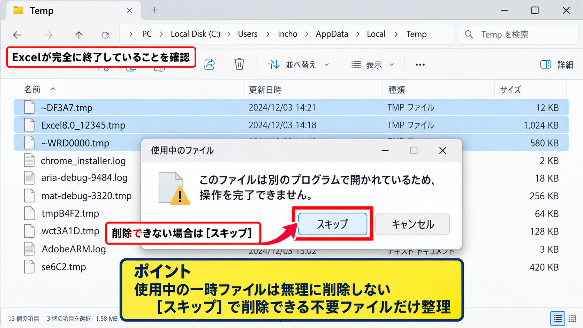The width and height of the screenshot is (583, 328).
Task: Click the Temp を検索 search box
Action: [518, 35]
